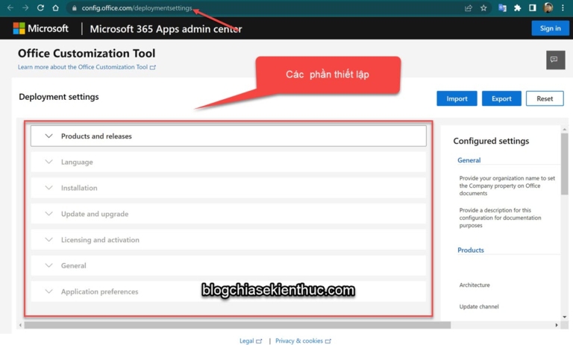Click the configuration description setting text

point(500,218)
